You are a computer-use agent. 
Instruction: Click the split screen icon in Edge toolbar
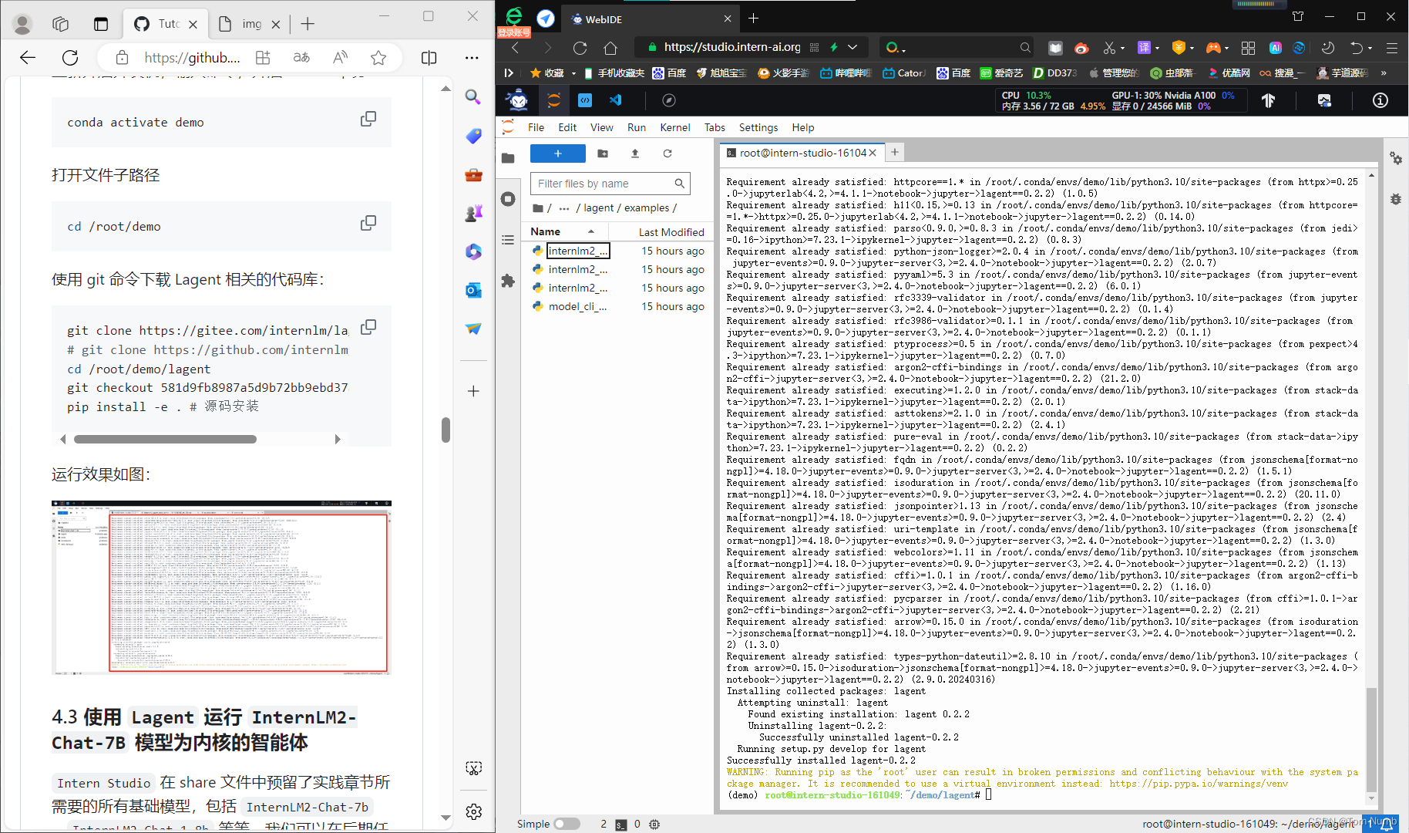[429, 58]
